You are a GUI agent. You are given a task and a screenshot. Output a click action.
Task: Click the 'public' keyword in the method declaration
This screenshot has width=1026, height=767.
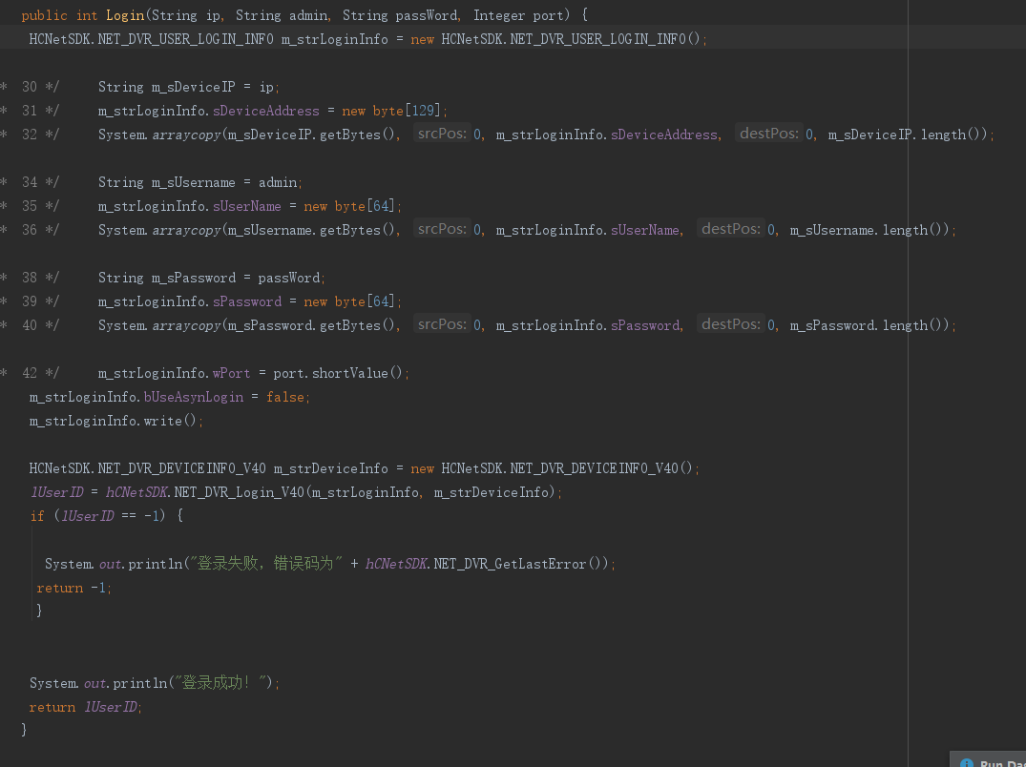tap(45, 15)
